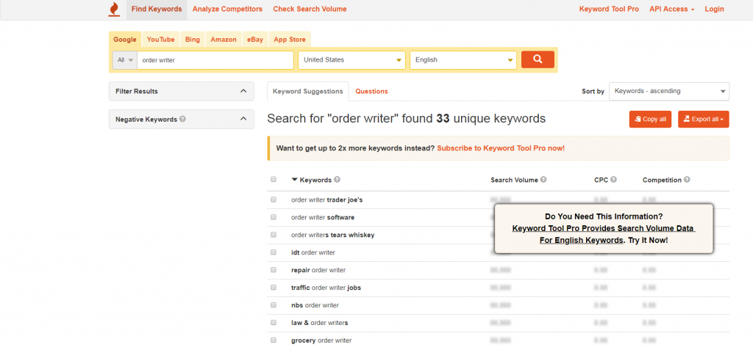Check the 'repair order writer' row
This screenshot has height=347, width=753.
click(x=274, y=270)
